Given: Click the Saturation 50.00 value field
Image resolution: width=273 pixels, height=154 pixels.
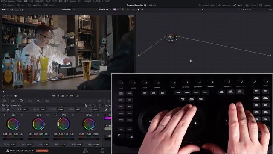Looking at the screenshot, I should coord(63,145).
